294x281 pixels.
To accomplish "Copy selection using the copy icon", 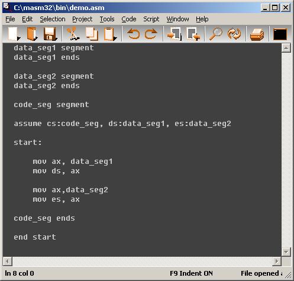I will click(92, 34).
